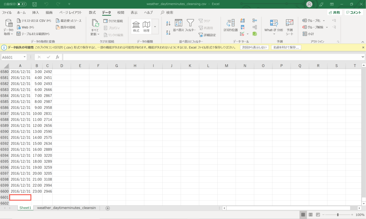Image resolution: width=366 pixels, height=219 pixels.
Task: Open the Data Model management icon
Action: [255, 34]
